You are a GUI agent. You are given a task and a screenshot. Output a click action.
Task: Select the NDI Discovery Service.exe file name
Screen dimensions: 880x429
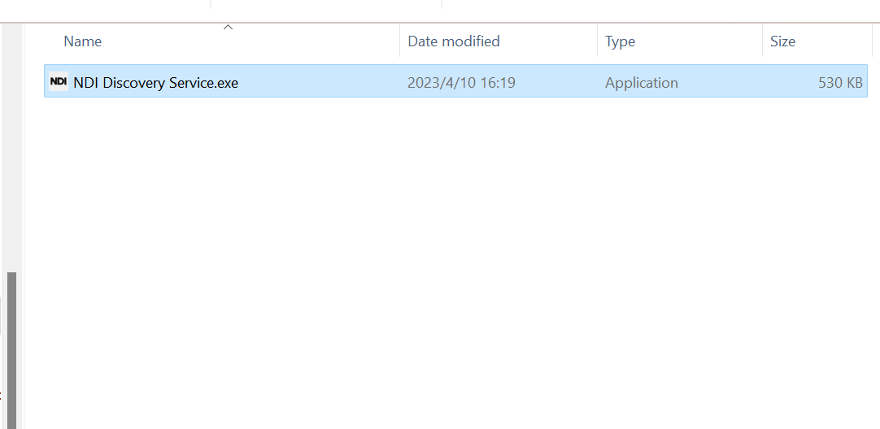pos(155,83)
